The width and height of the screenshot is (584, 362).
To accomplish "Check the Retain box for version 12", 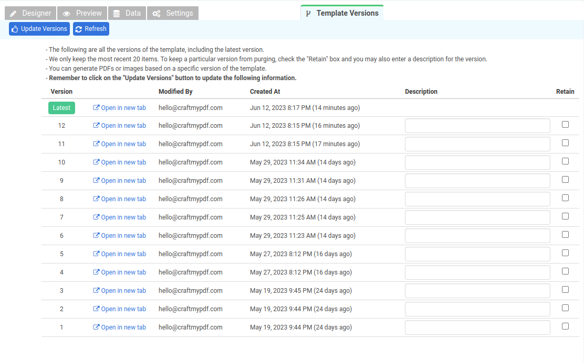I will [565, 125].
